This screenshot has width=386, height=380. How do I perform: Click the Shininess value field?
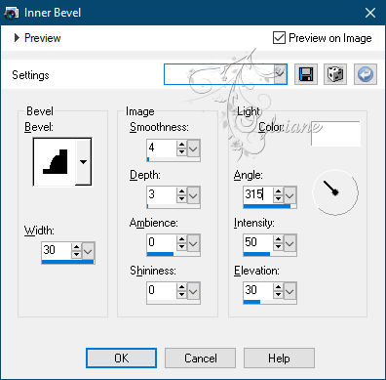(162, 291)
